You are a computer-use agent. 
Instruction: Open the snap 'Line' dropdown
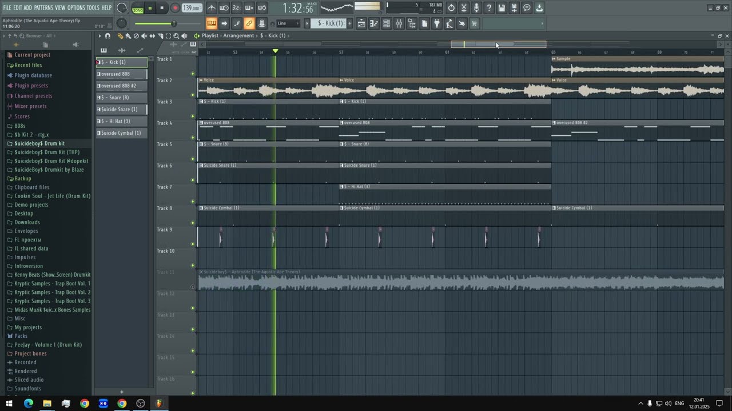pyautogui.click(x=288, y=23)
